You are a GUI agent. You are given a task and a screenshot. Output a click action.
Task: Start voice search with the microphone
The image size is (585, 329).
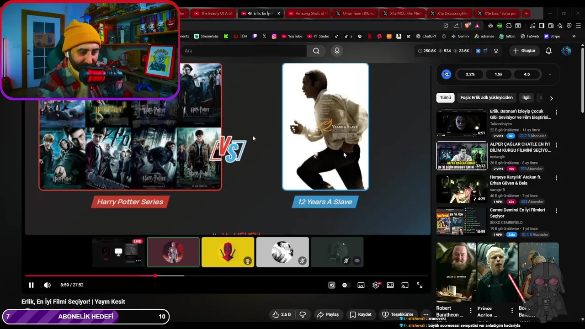click(x=337, y=51)
